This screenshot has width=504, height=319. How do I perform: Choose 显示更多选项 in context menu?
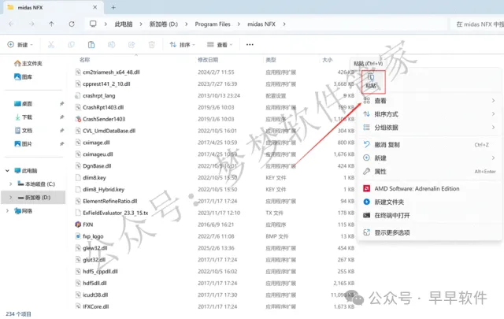coord(429,232)
